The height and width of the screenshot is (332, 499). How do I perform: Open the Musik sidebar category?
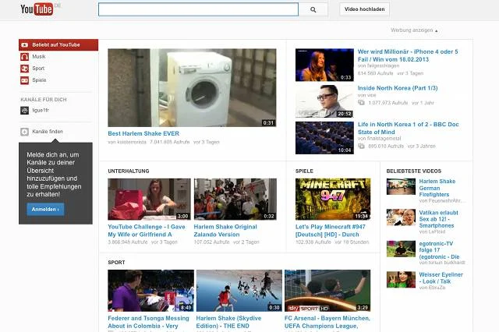point(39,57)
